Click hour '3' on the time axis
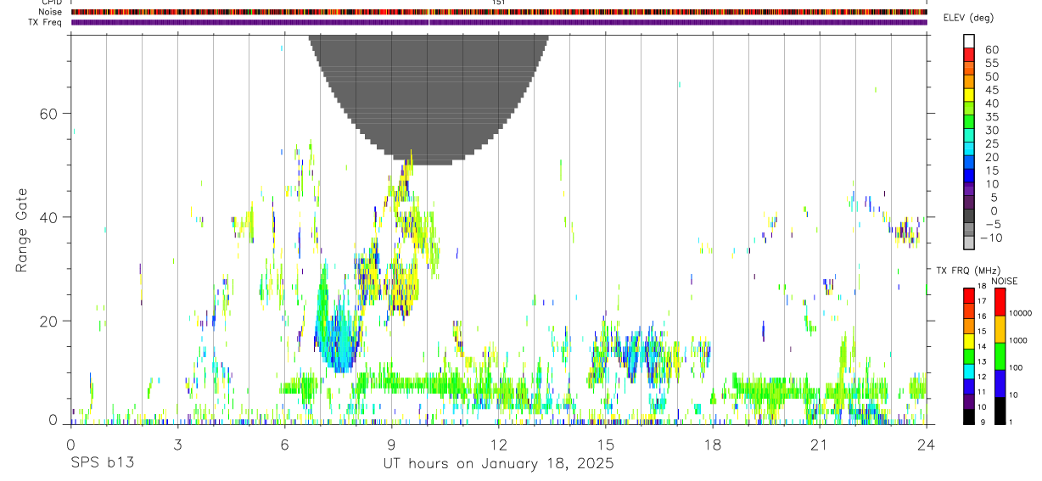Image resolution: width=1042 pixels, height=481 pixels. click(x=178, y=445)
